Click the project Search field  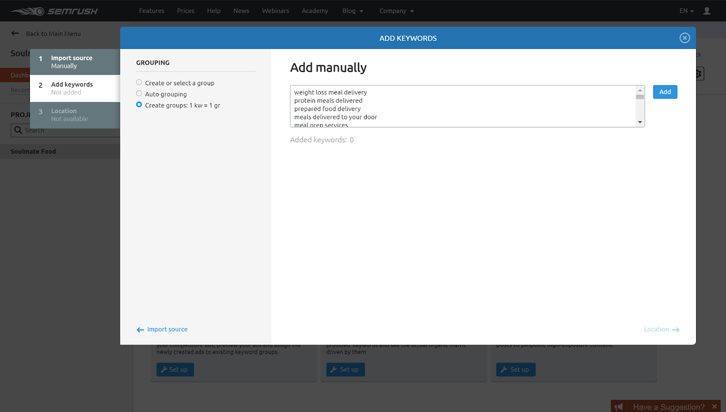tap(65, 130)
